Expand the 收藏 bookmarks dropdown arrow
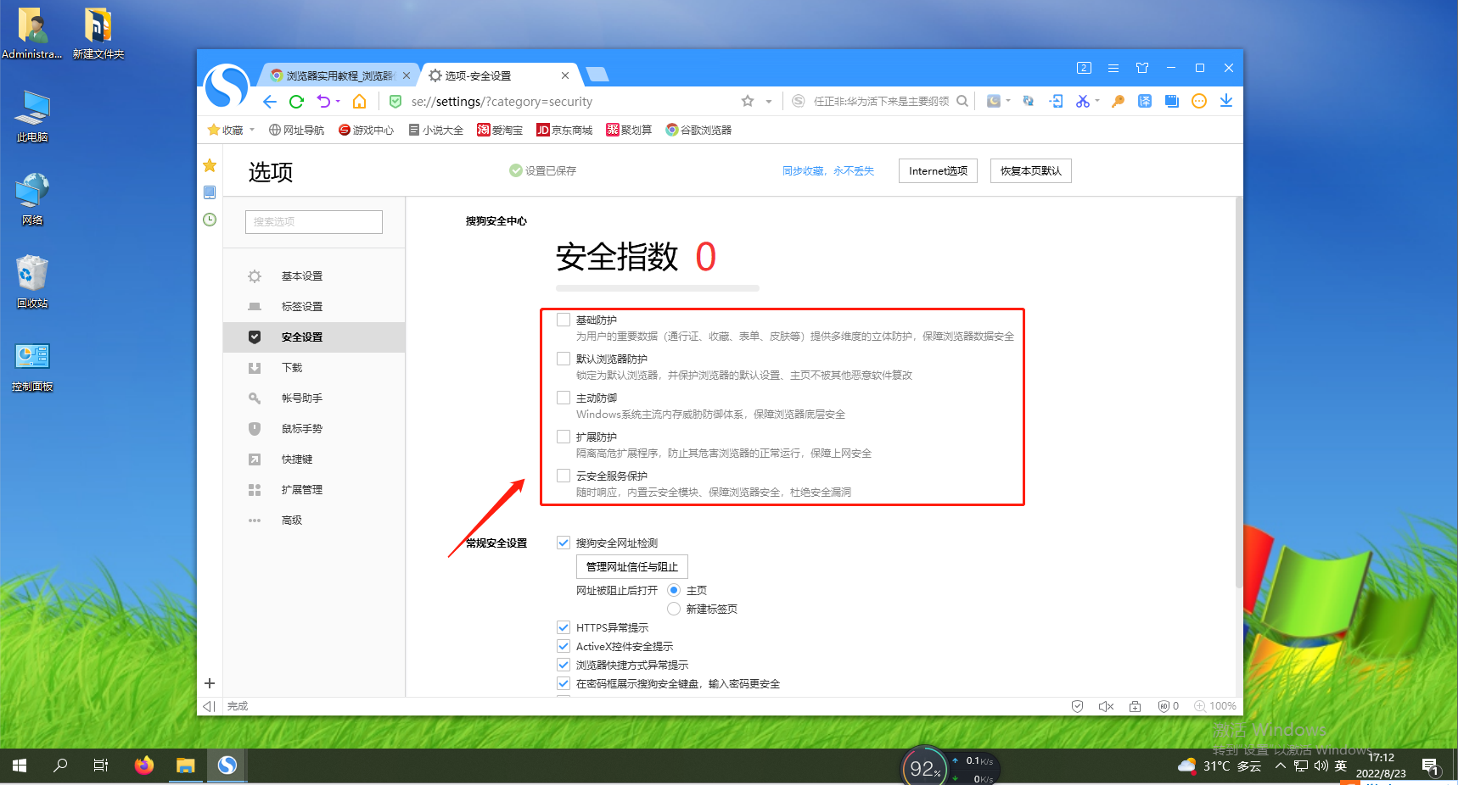 tap(252, 130)
